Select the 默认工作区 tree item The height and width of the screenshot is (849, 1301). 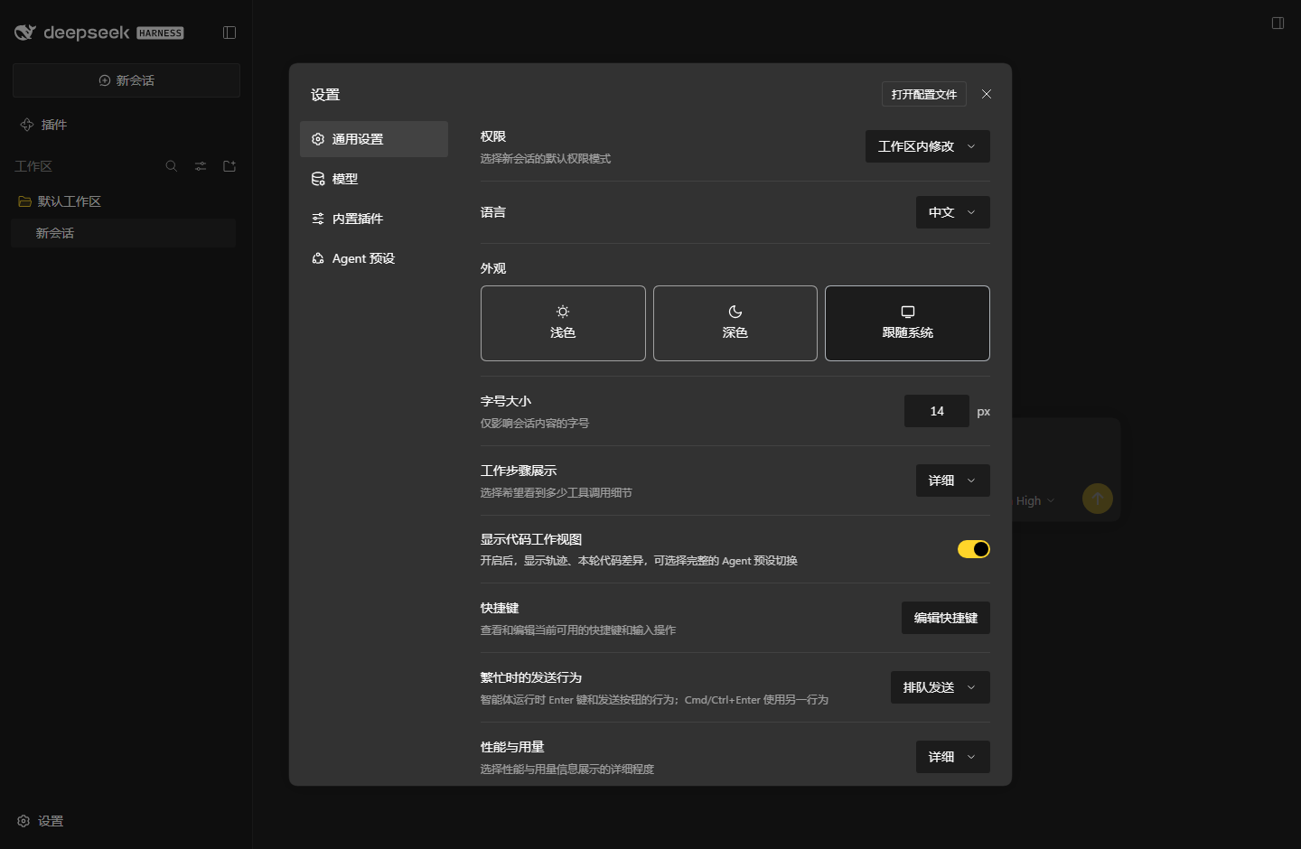pos(124,201)
